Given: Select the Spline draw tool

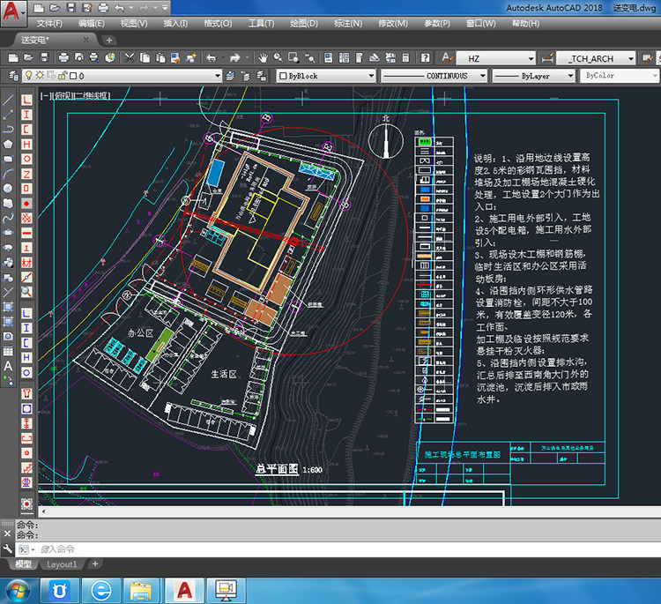Looking at the screenshot, I should tap(8, 218).
